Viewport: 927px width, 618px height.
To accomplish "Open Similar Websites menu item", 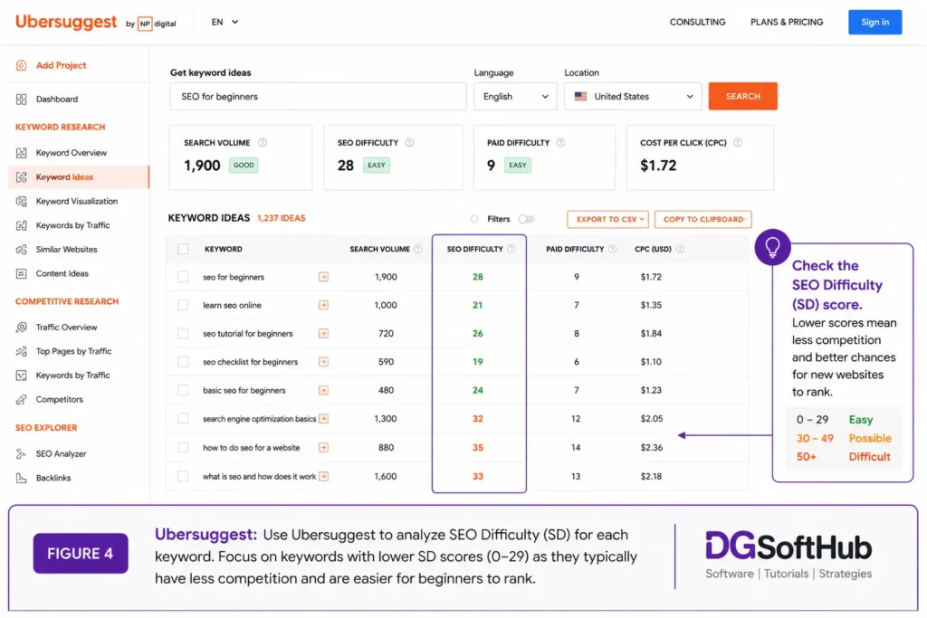I will [x=66, y=250].
